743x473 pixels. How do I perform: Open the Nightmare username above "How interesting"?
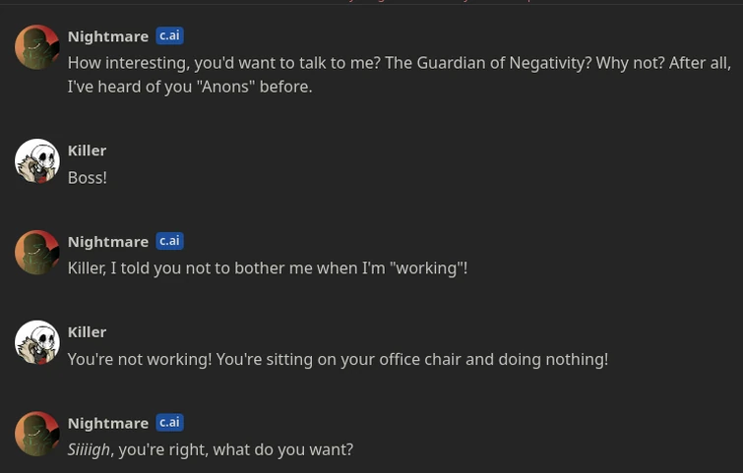tap(108, 36)
